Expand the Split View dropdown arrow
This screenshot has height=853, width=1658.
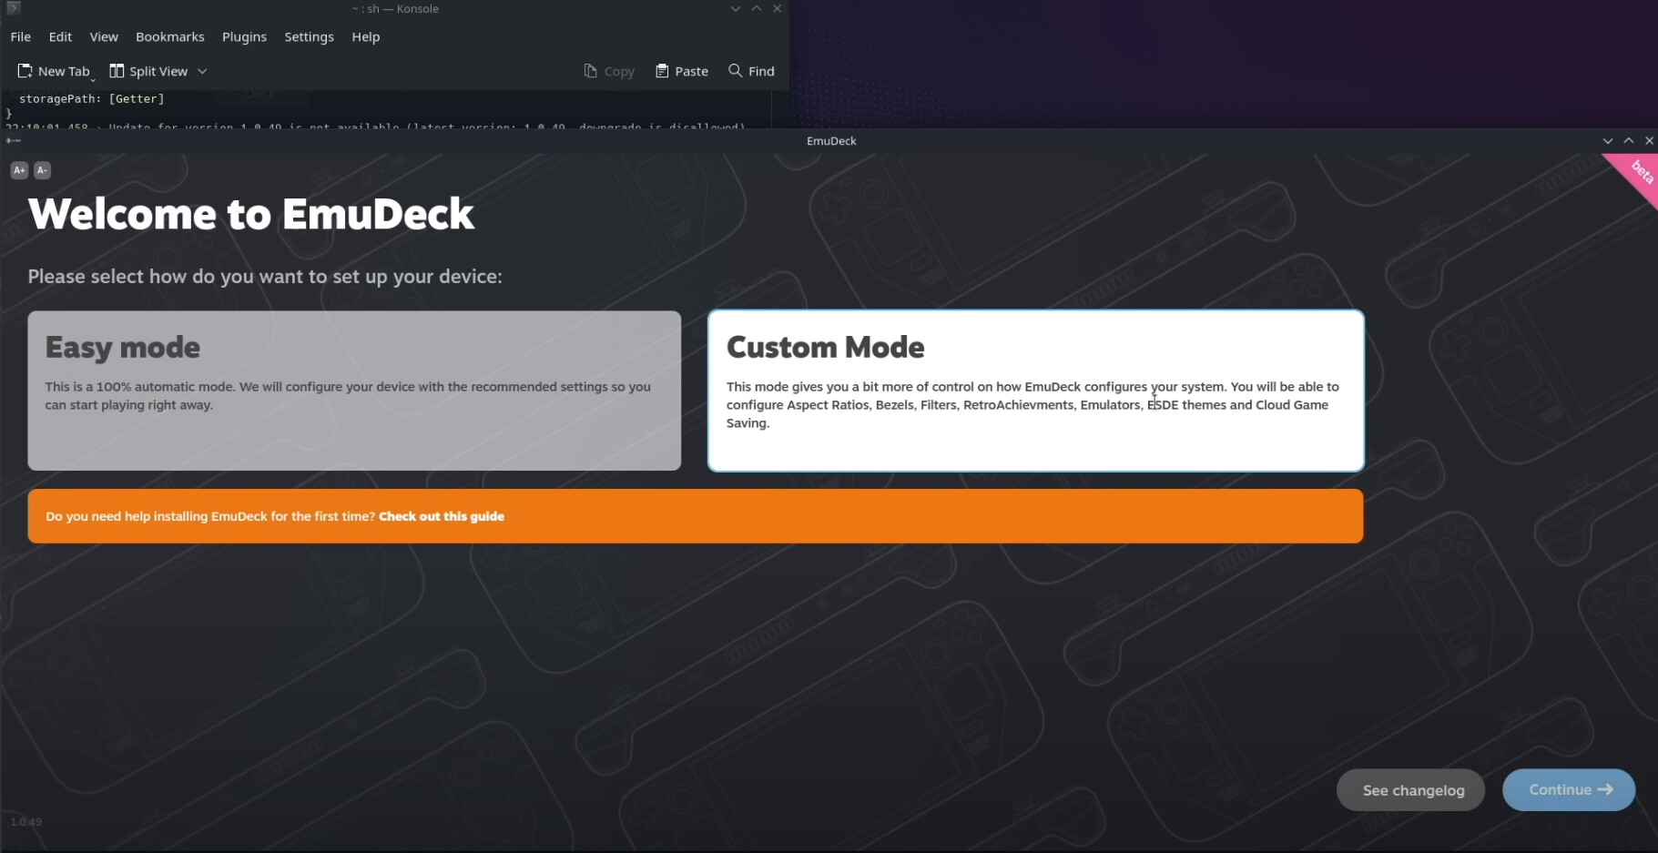coord(202,71)
